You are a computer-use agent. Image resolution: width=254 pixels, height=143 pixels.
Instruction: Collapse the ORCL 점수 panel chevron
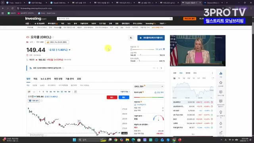162,87
